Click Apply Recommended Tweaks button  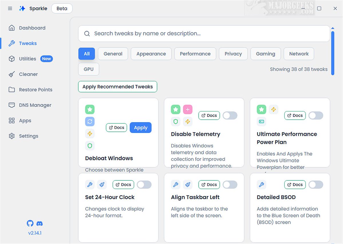(118, 87)
